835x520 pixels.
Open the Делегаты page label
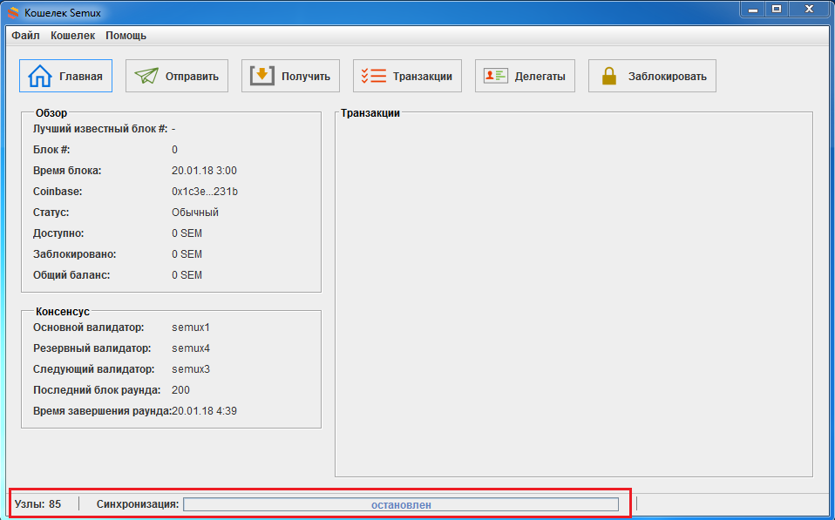click(540, 76)
